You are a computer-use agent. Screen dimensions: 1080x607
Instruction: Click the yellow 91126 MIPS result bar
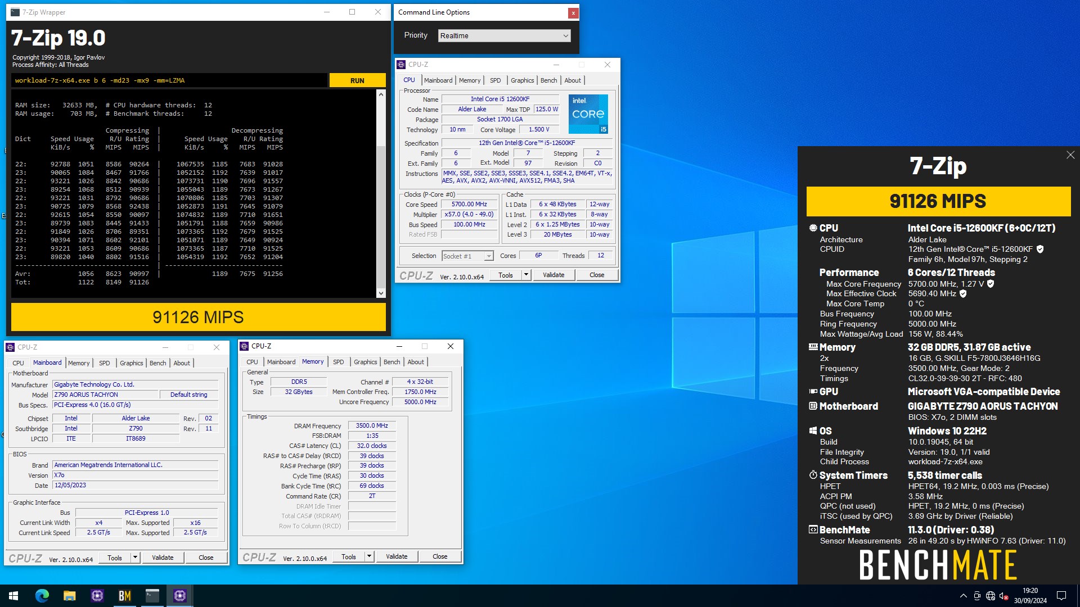pyautogui.click(x=199, y=317)
